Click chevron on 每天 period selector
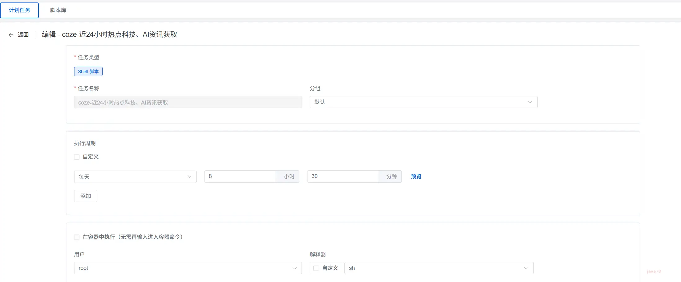Image resolution: width=681 pixels, height=282 pixels. click(x=189, y=177)
